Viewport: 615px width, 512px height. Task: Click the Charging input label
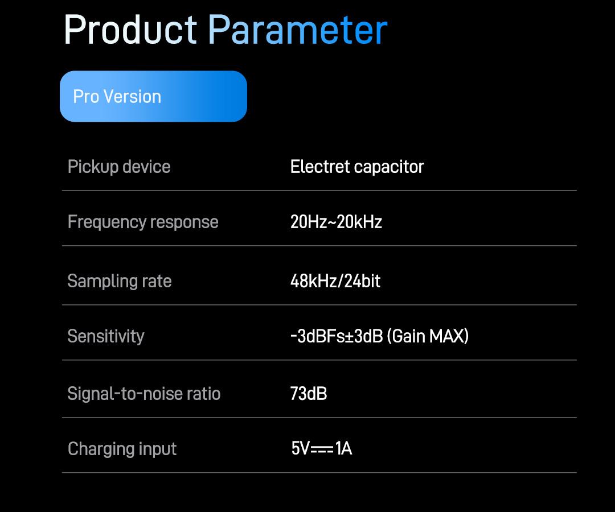tap(122, 449)
